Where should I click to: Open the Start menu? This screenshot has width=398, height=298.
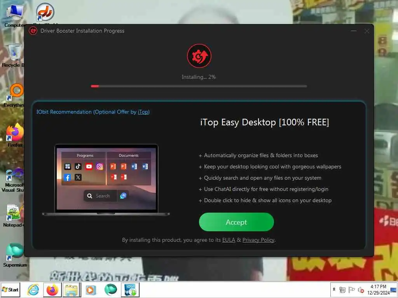pos(10,289)
